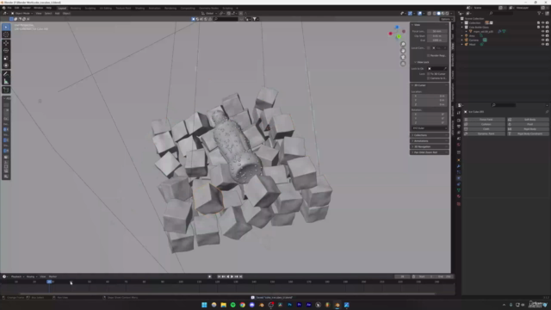Click the Rigid Body physics button
This screenshot has height=310, width=551.
point(528,129)
